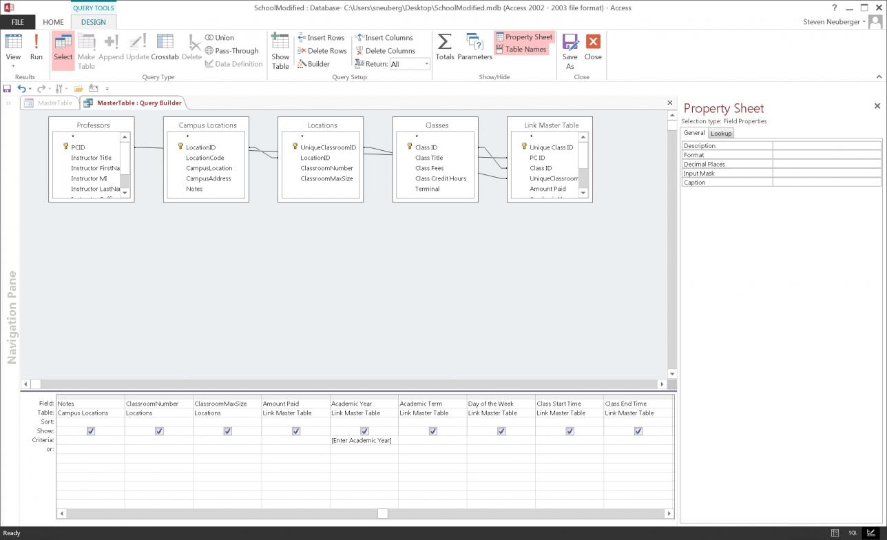Toggle Totals row with sigma icon
The image size is (887, 540).
tap(445, 47)
